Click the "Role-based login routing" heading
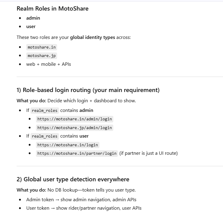Screen dimensions: 223x216 tap(88, 90)
